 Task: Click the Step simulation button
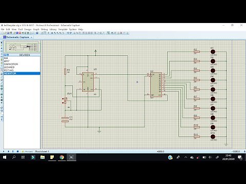(x=8, y=151)
